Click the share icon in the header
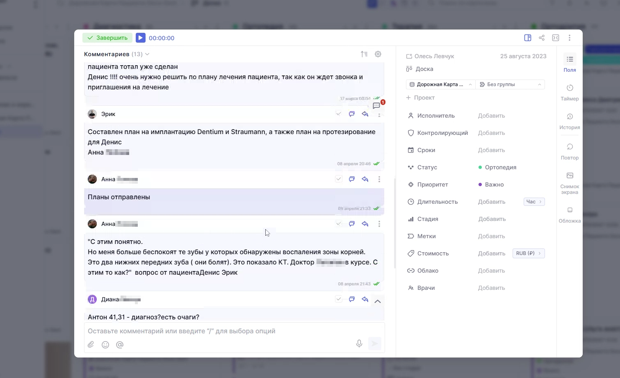This screenshot has height=378, width=620. 542,38
